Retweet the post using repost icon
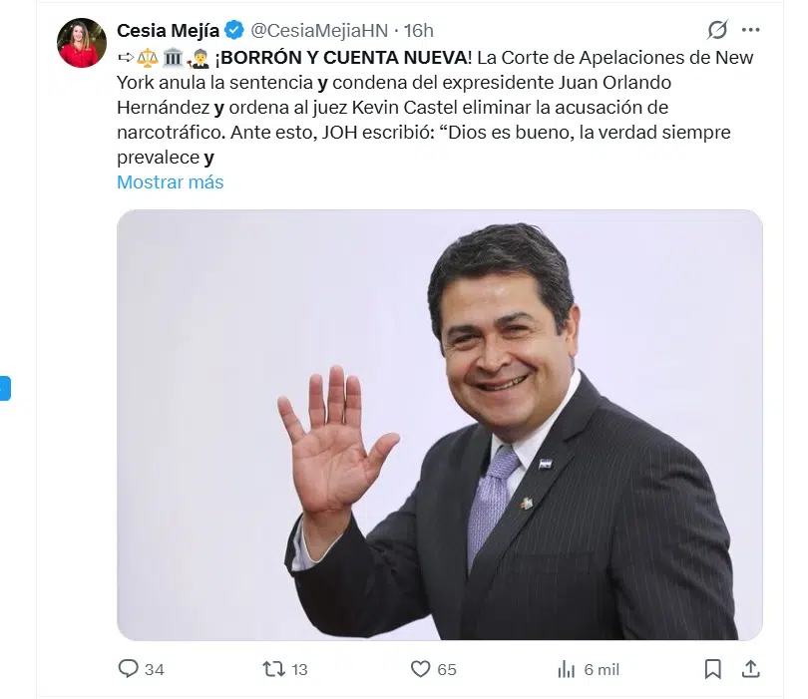 (273, 669)
